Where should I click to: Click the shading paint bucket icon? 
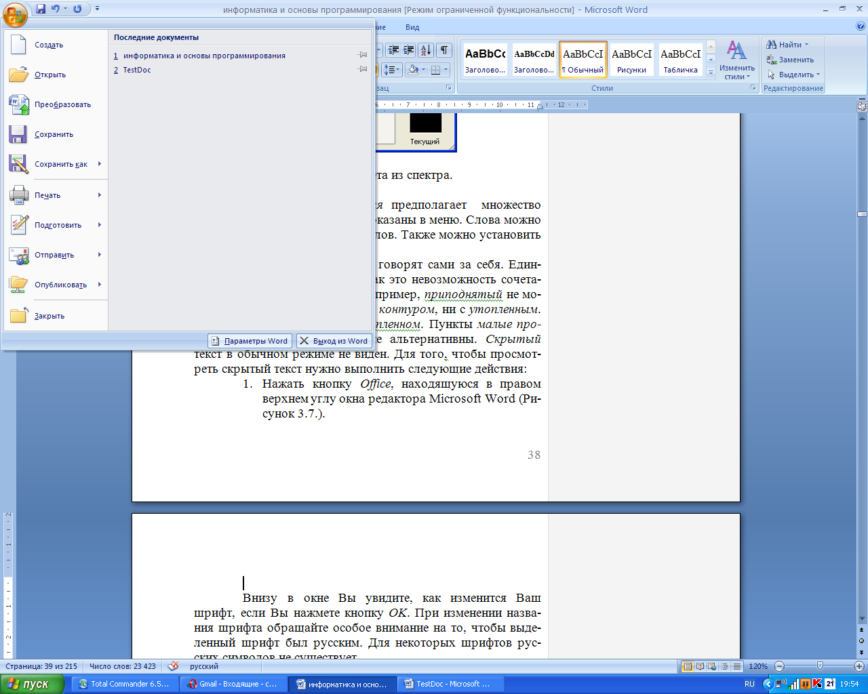pyautogui.click(x=413, y=70)
